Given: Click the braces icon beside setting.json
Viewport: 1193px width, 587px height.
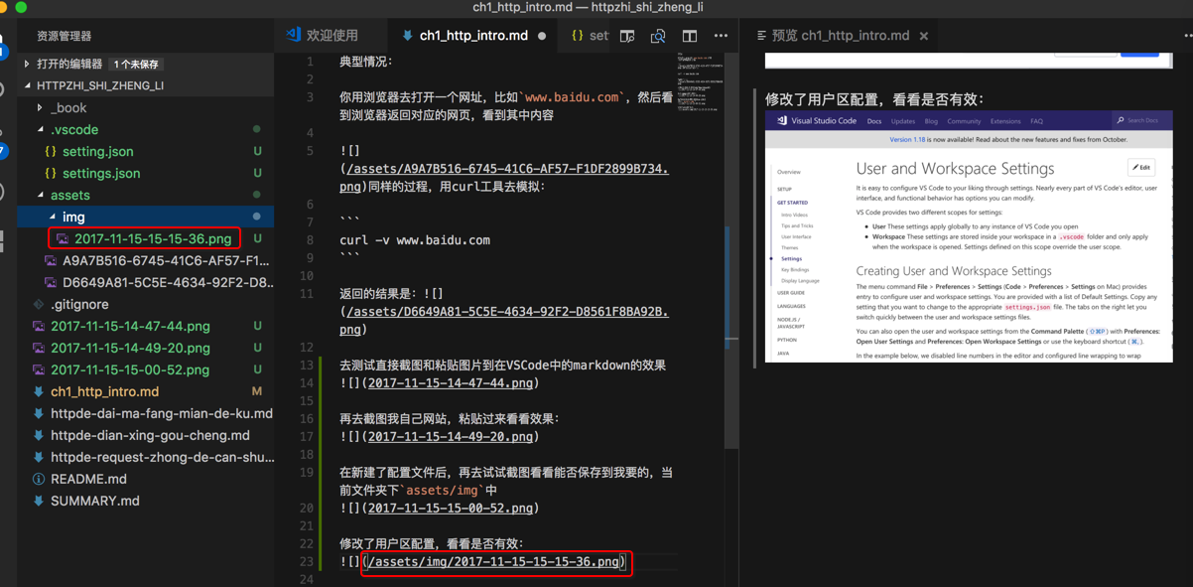Looking at the screenshot, I should (x=51, y=151).
